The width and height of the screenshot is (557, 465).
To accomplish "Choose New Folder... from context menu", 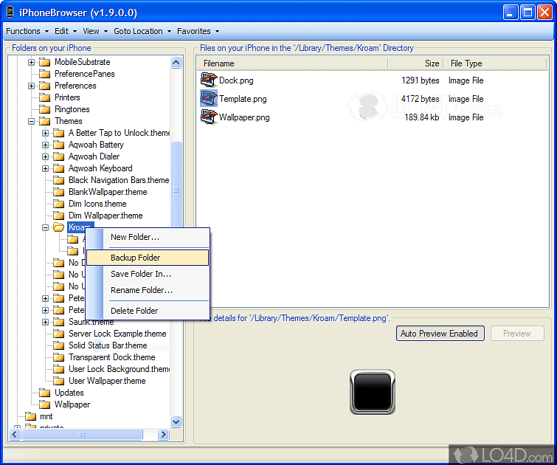I will pyautogui.click(x=148, y=237).
